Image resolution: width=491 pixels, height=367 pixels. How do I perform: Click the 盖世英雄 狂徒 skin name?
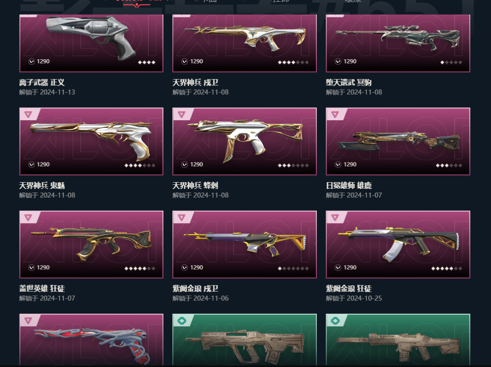coord(42,289)
